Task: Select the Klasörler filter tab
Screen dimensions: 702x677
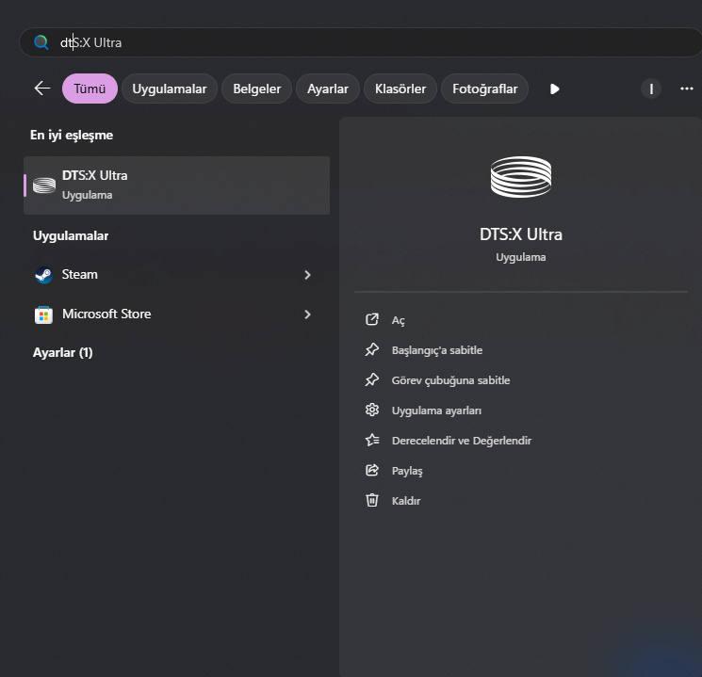Action: point(400,89)
